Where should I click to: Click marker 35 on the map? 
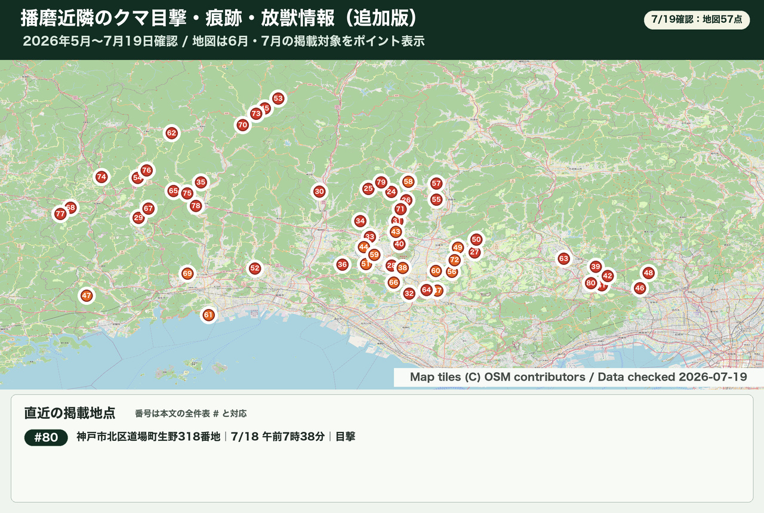coord(201,183)
